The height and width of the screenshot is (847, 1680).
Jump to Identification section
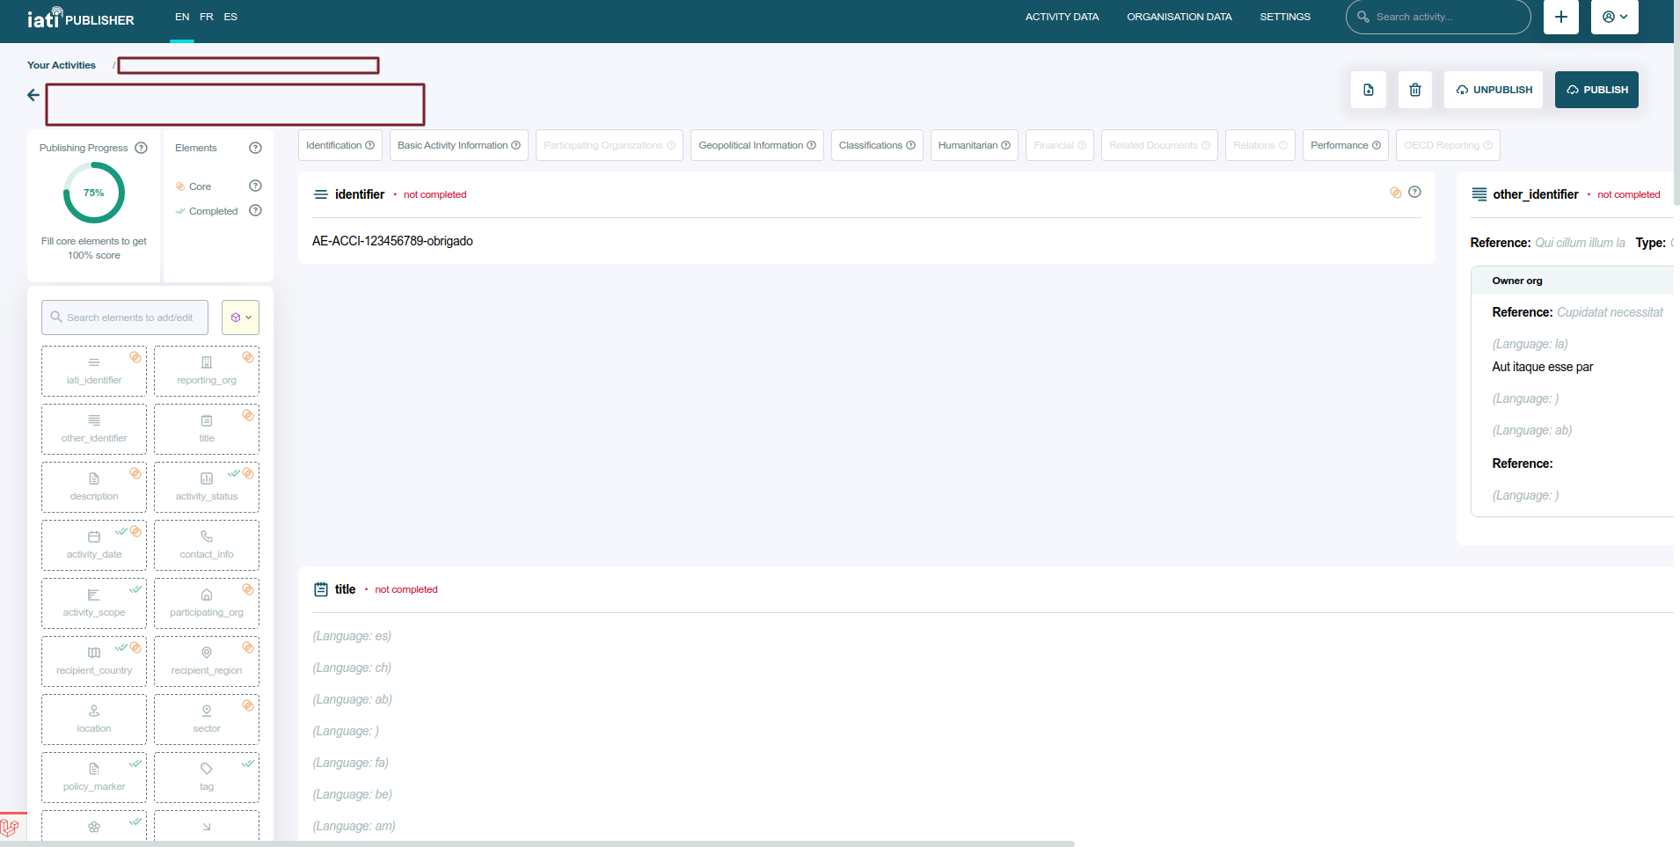tap(340, 145)
